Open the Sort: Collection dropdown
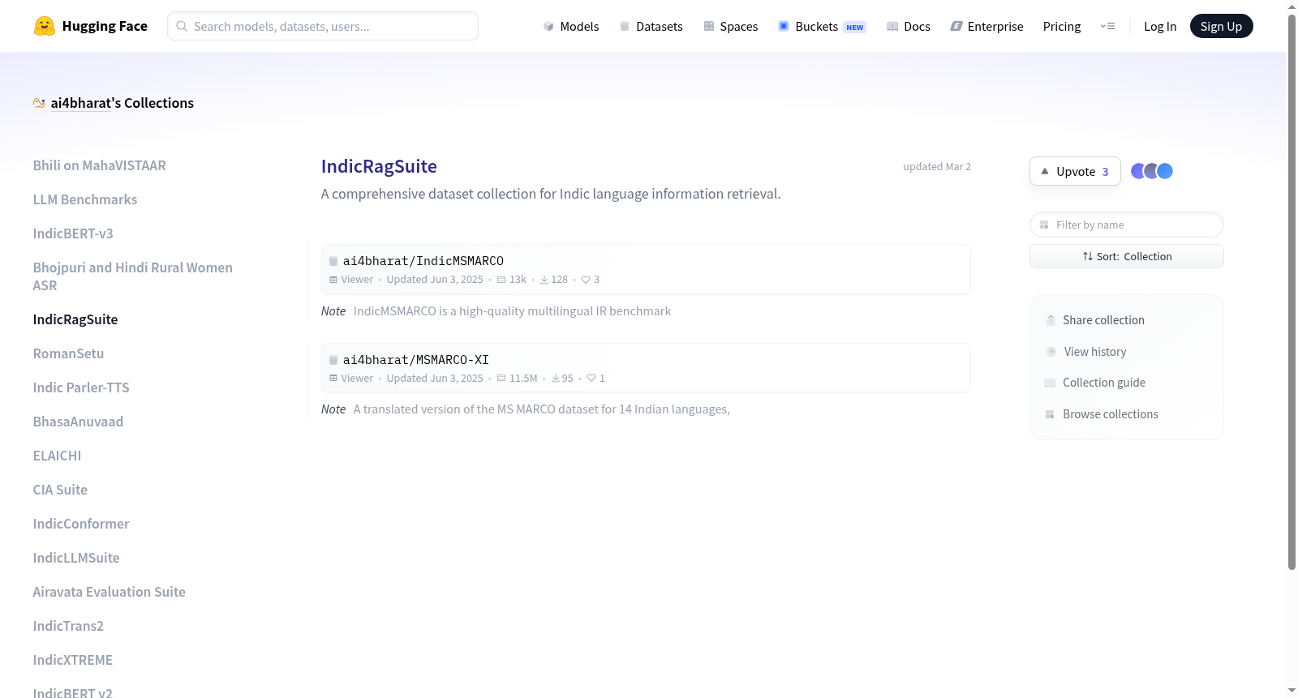 (1127, 256)
